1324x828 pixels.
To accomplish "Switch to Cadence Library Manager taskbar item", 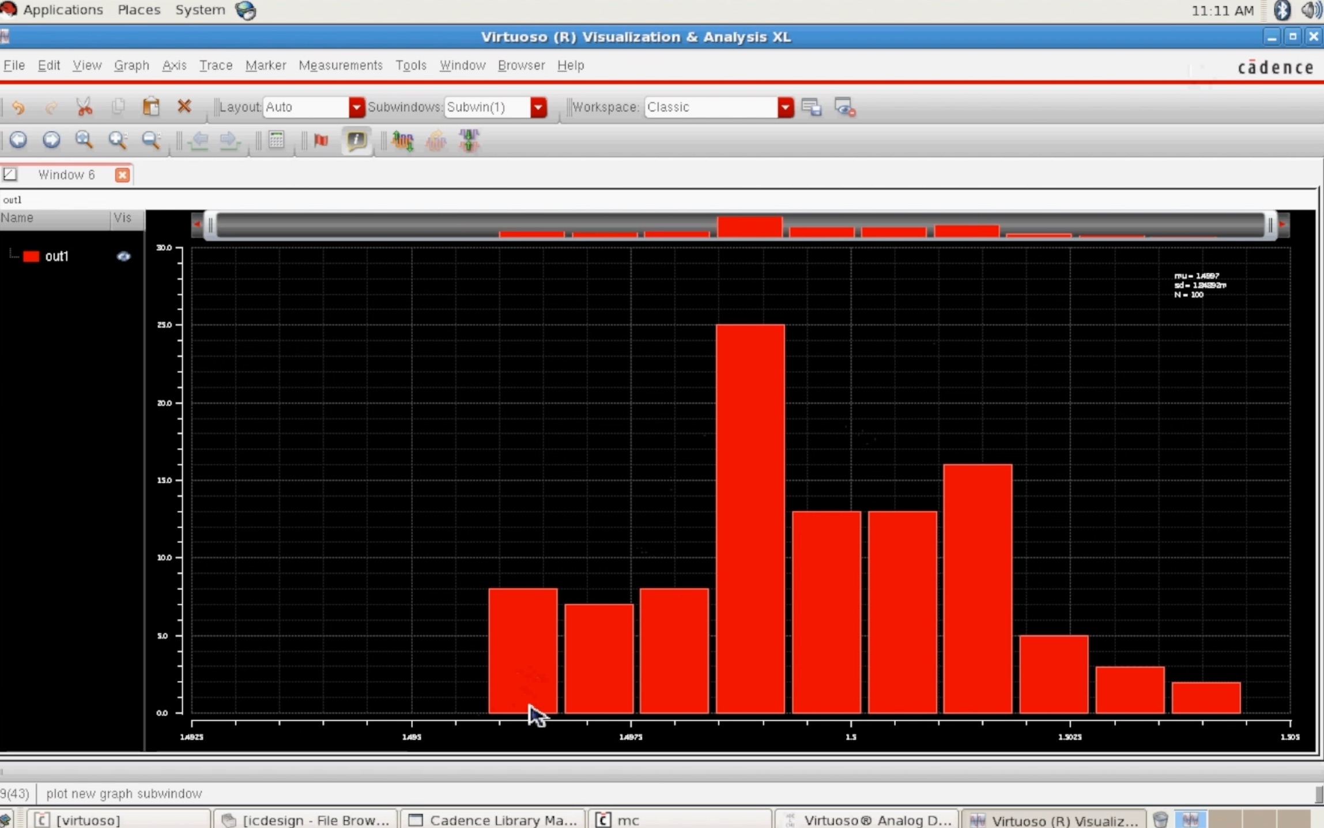I will [493, 819].
